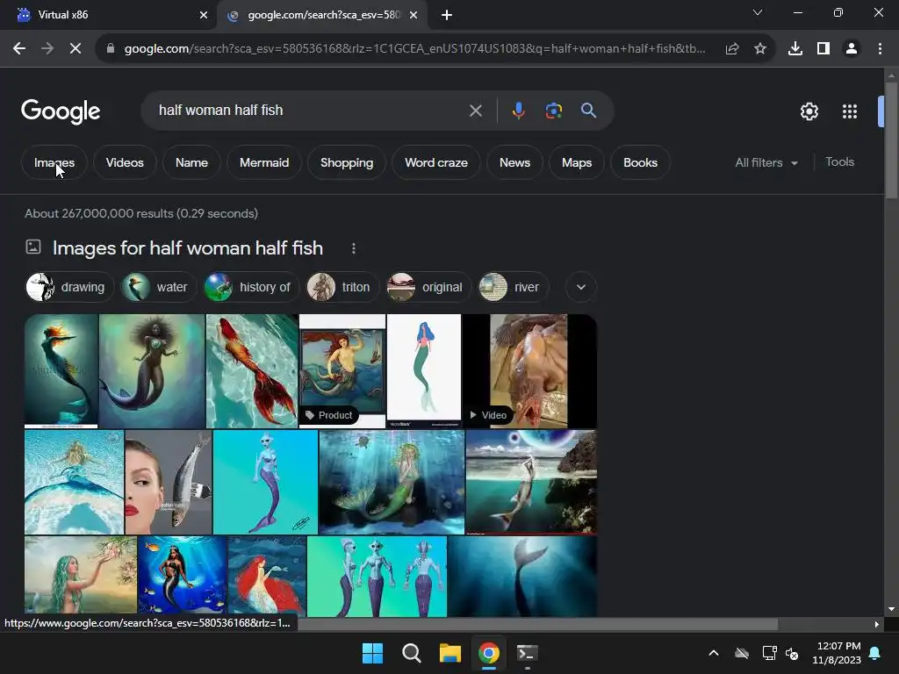The width and height of the screenshot is (899, 674).
Task: Select the Maps filter chip
Action: coord(577,162)
